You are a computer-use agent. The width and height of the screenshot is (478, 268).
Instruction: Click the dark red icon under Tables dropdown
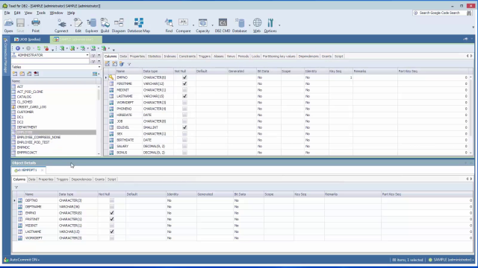pyautogui.click(x=37, y=74)
